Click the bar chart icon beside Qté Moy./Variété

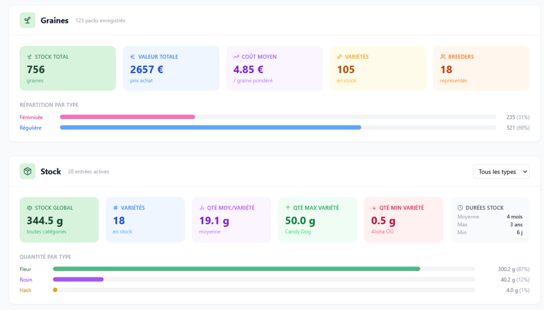point(202,208)
